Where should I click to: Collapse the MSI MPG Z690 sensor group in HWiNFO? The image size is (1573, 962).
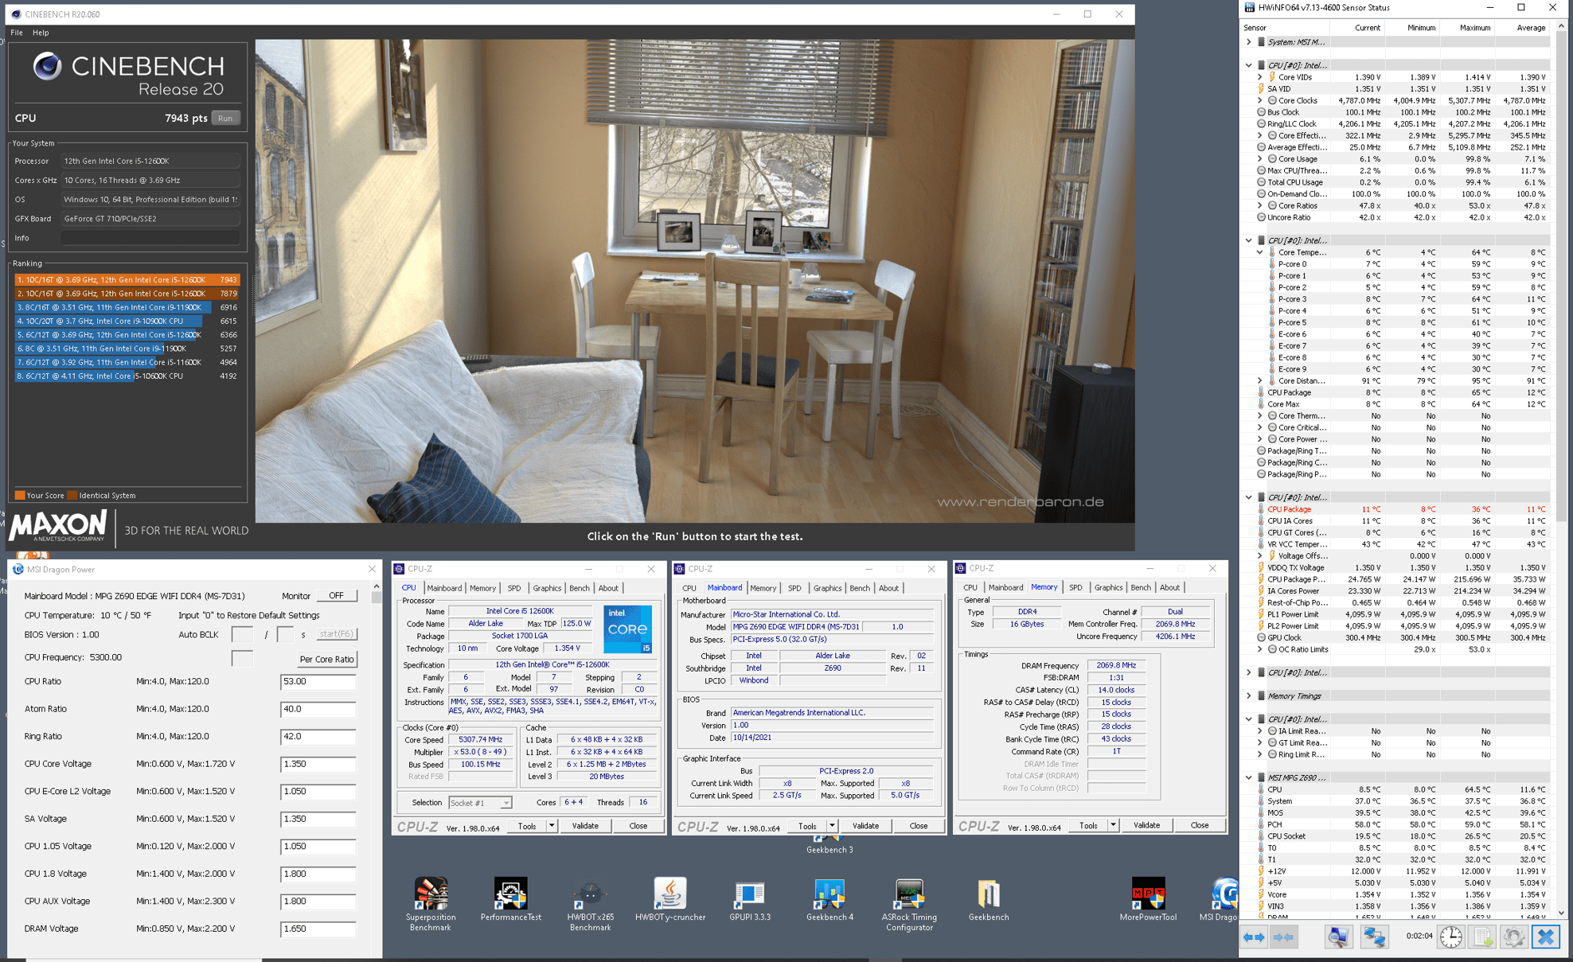pos(1248,777)
